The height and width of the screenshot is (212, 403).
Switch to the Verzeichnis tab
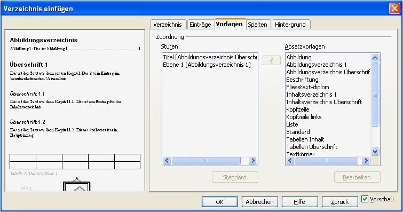click(x=168, y=25)
